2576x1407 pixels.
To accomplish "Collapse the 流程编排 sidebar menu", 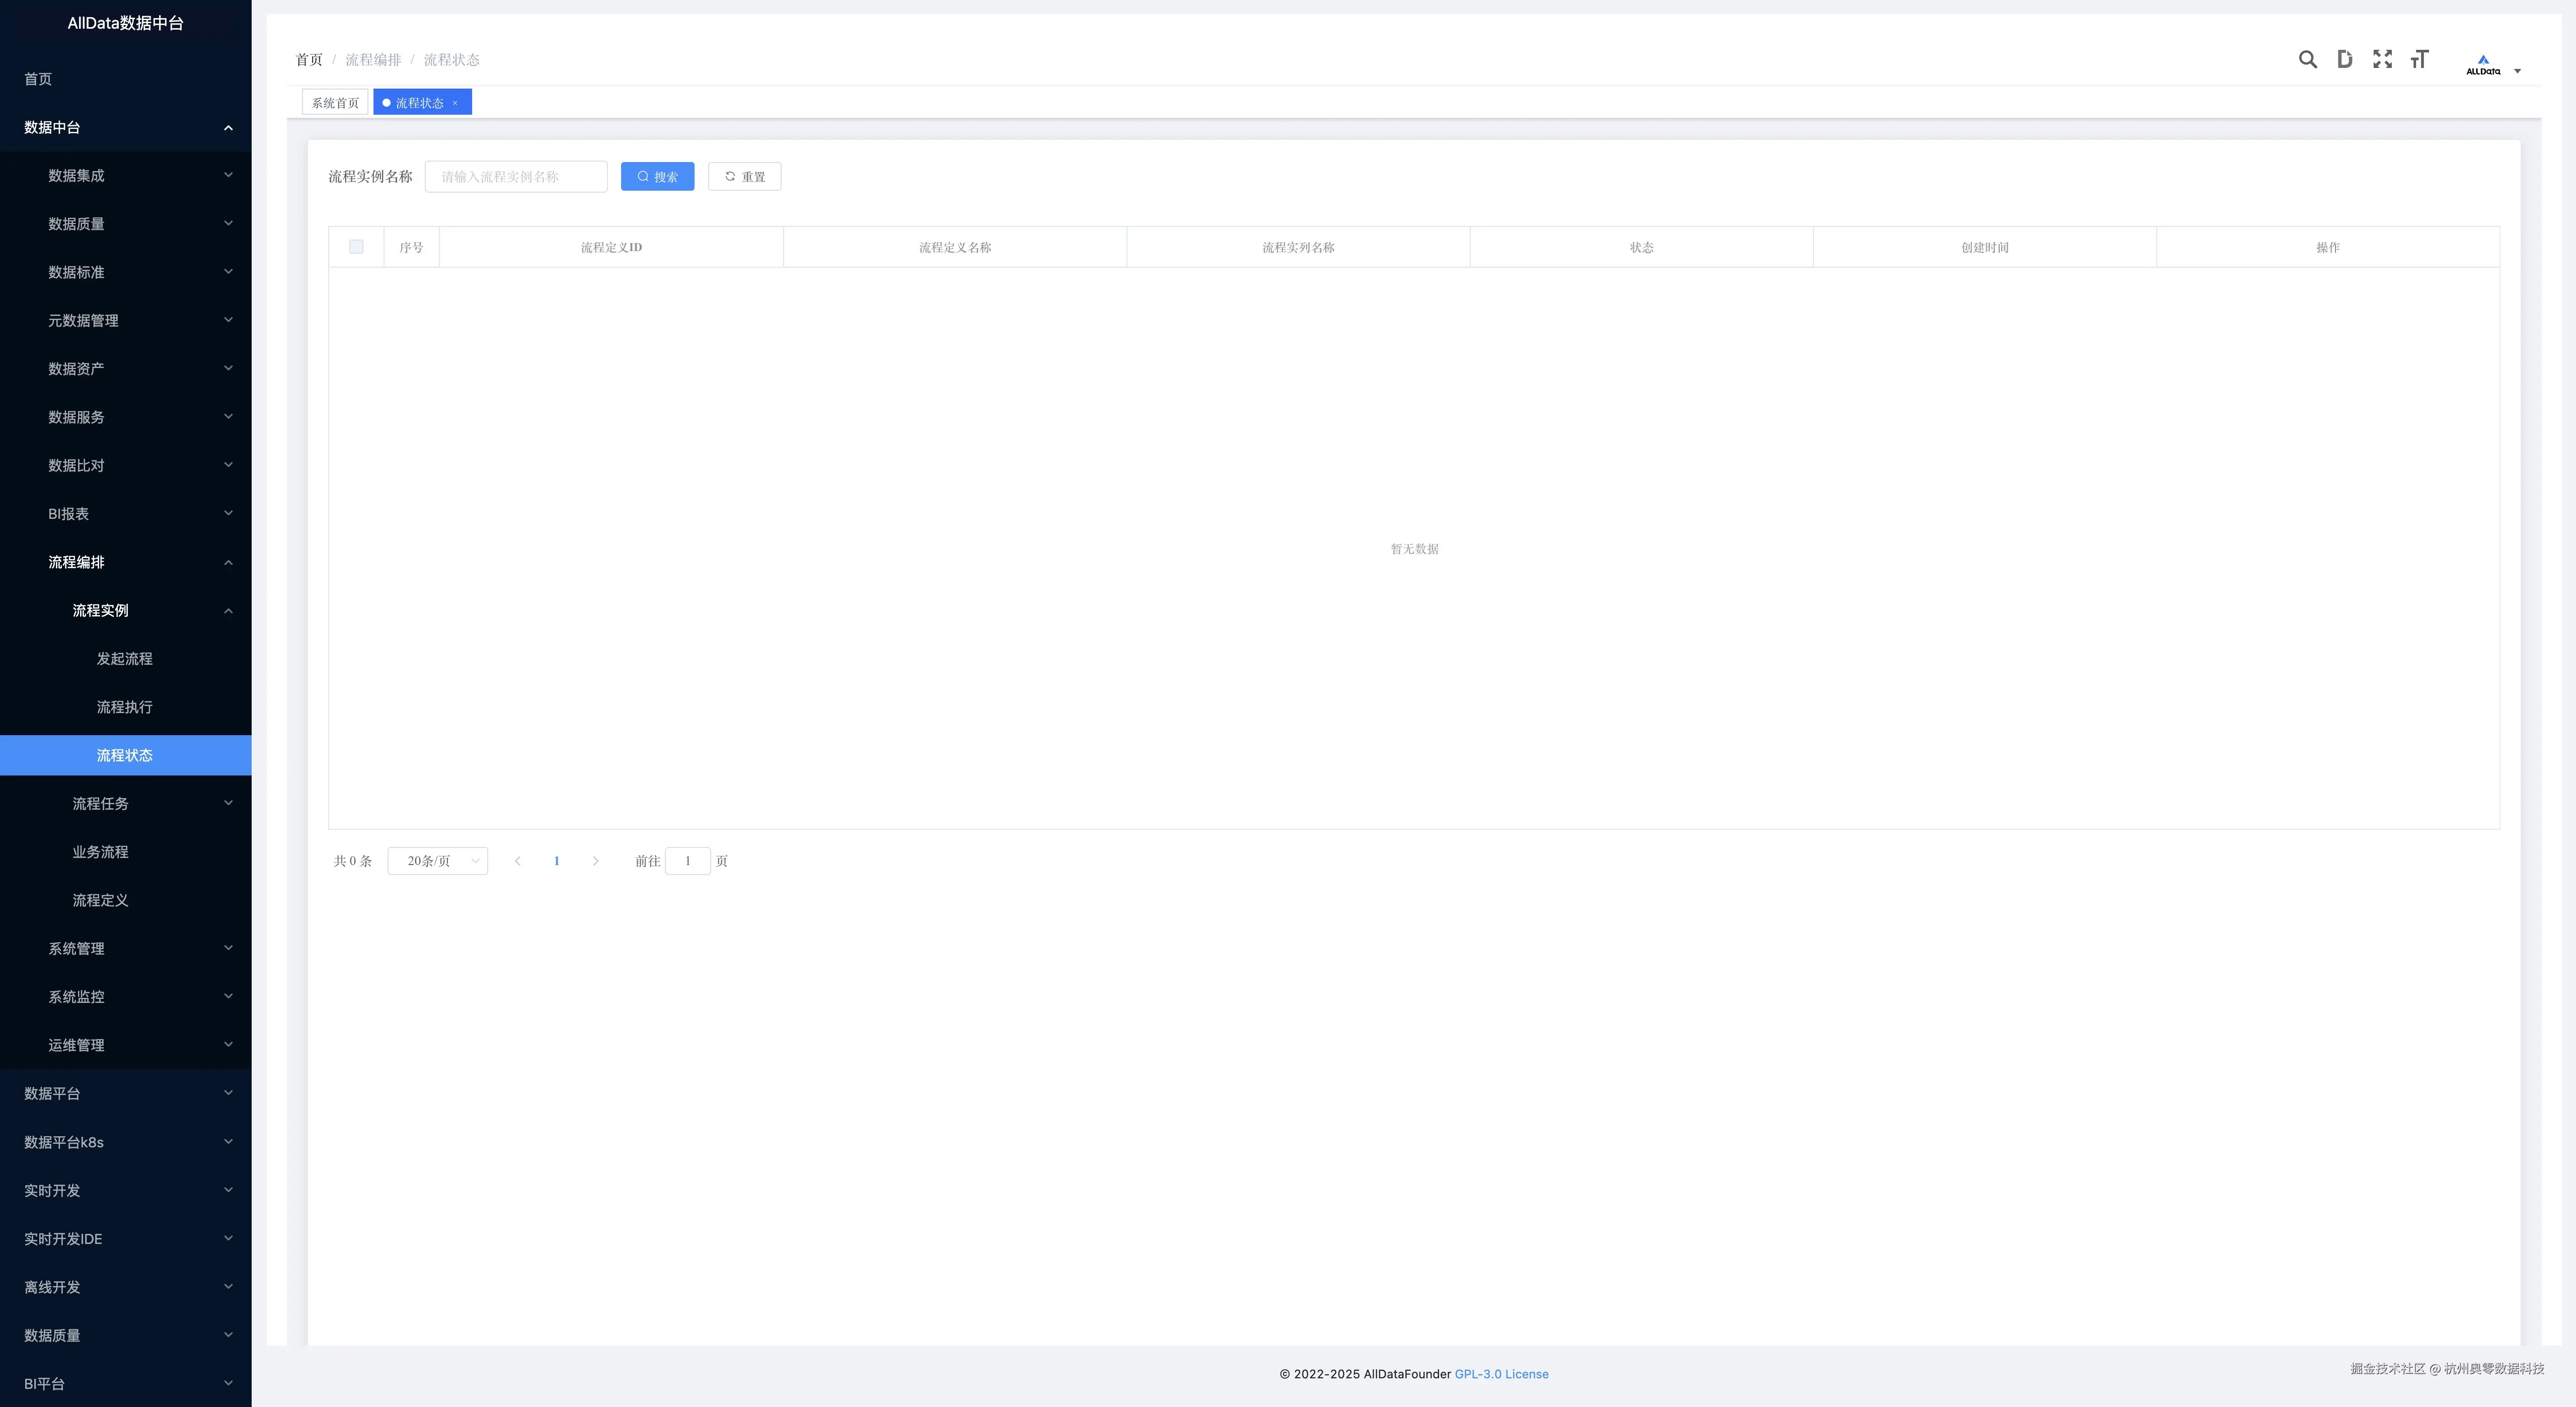I will point(125,562).
